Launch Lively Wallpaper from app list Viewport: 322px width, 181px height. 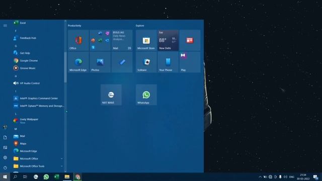(38, 121)
